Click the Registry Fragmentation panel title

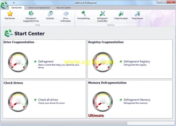click(106, 42)
